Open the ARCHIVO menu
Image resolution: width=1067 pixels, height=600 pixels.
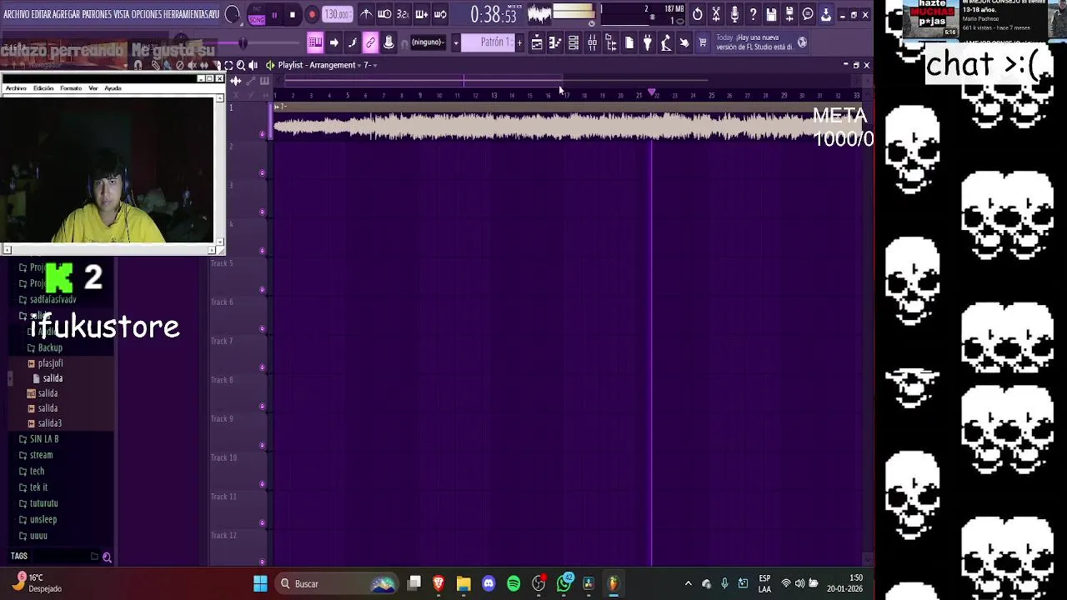17,15
